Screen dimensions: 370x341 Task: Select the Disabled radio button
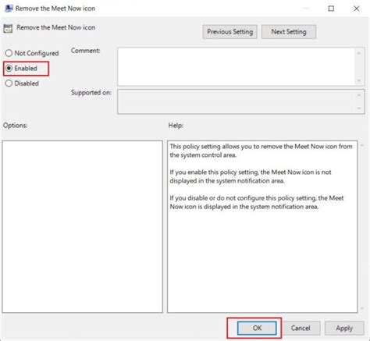click(x=9, y=83)
